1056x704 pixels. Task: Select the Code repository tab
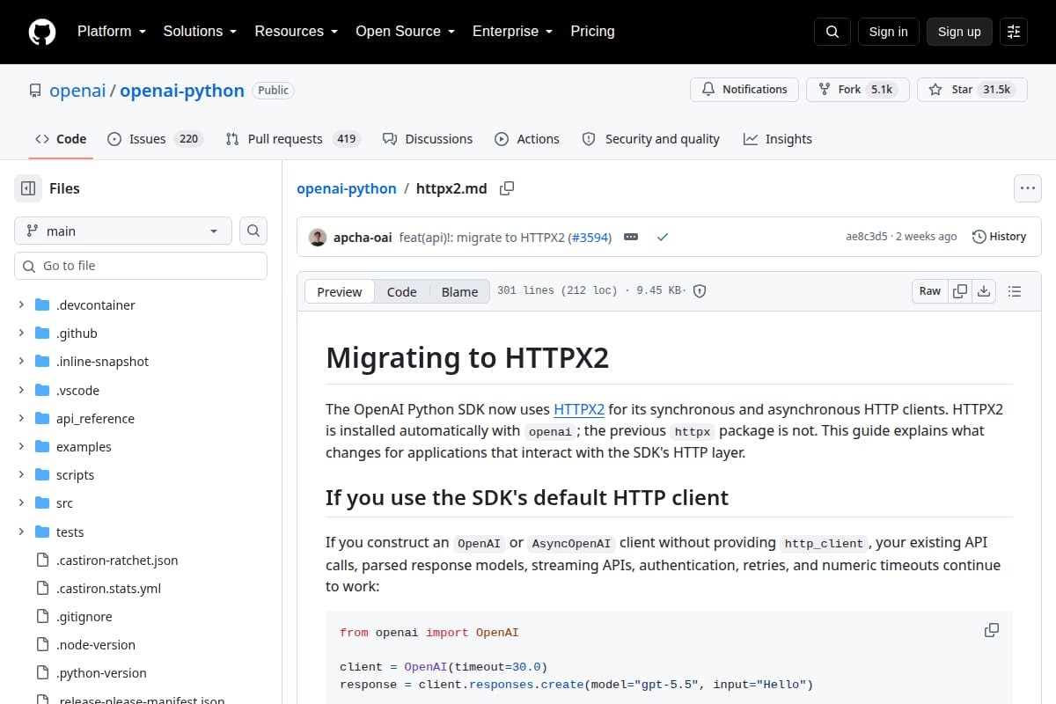coord(61,139)
